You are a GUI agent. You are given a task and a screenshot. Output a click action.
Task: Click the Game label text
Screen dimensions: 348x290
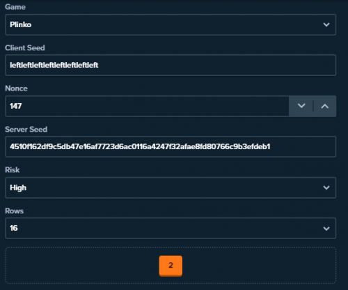tap(15, 7)
